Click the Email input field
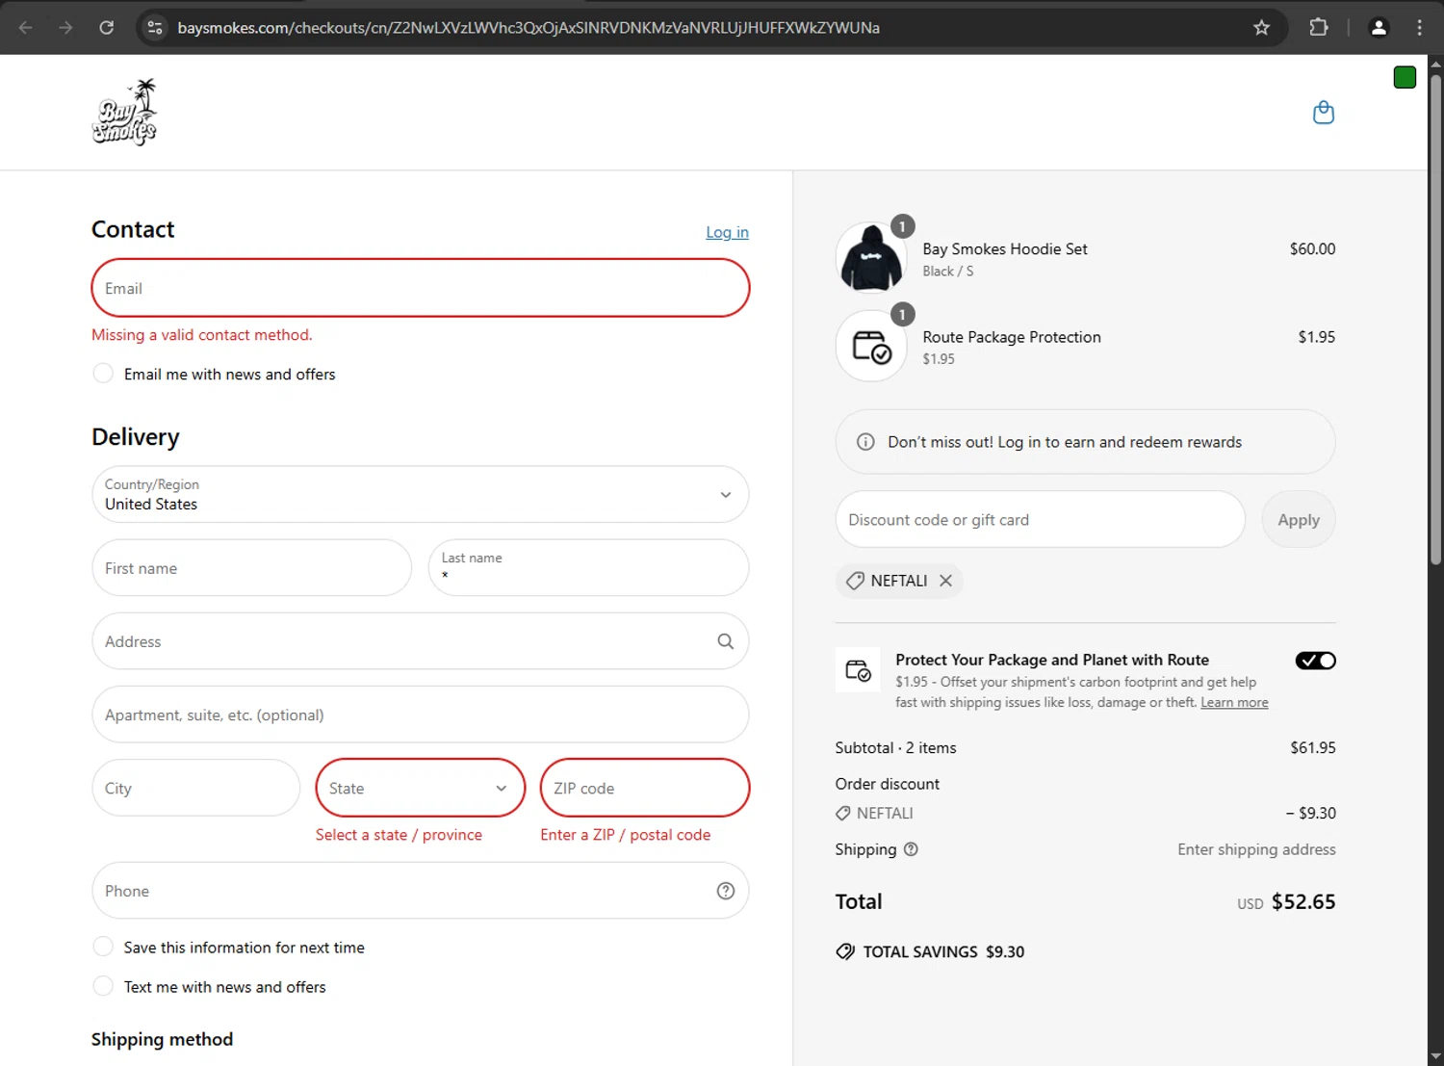Viewport: 1444px width, 1066px height. coord(420,288)
